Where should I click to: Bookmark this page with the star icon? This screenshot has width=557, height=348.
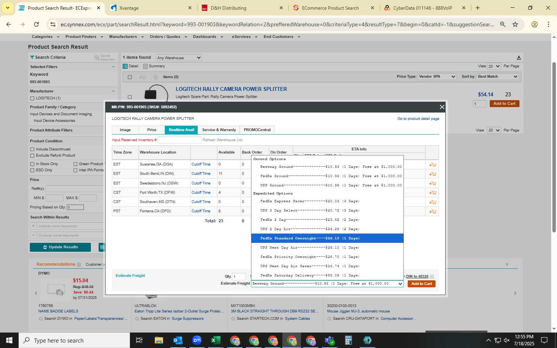click(x=515, y=24)
